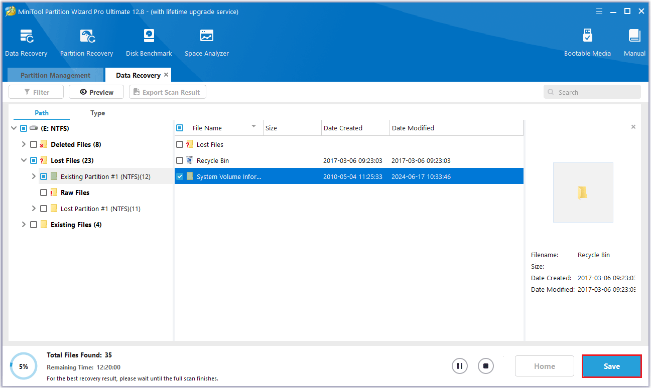Click the Lost Files folder icon in the tree

(44, 160)
